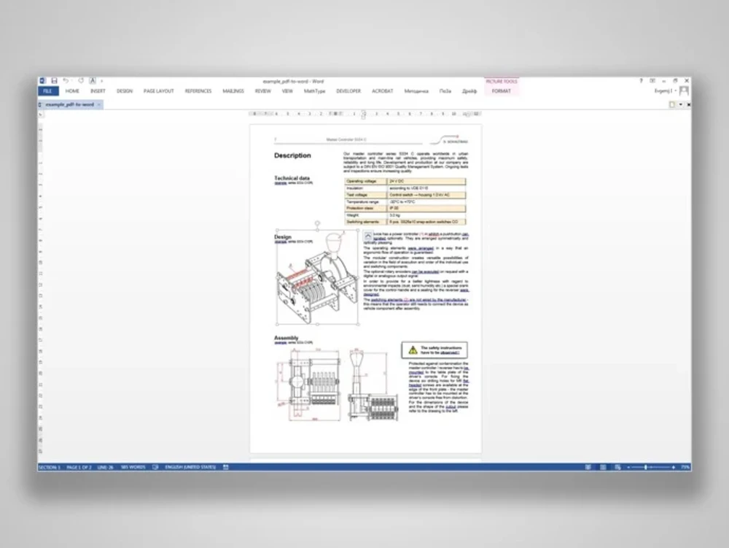Click LINE 26 indicator in status bar

(106, 467)
